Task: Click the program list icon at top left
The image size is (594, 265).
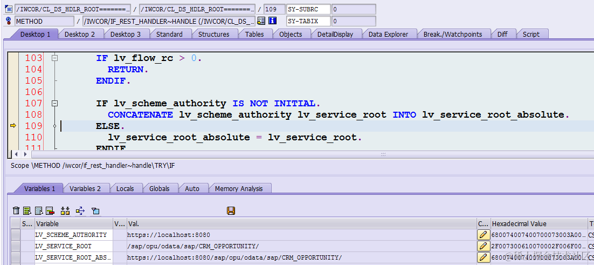Action: coord(8,9)
